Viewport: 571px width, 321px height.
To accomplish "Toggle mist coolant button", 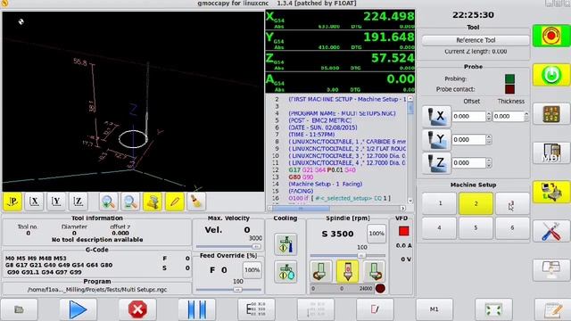I will (285, 272).
